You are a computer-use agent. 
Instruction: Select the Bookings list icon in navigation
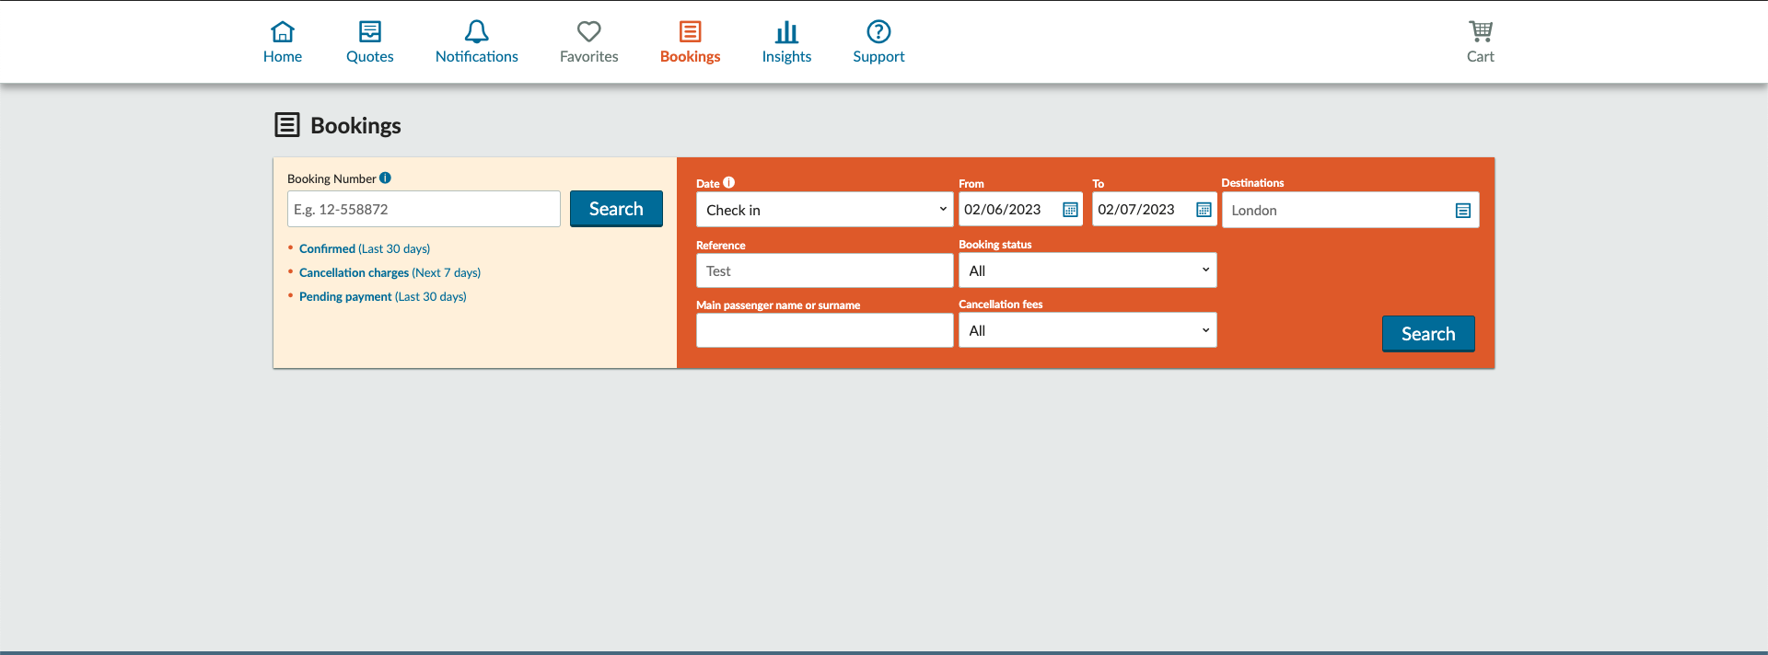(691, 32)
